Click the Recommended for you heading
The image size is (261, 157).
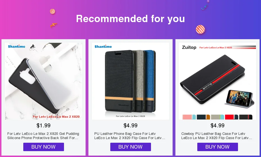point(130,18)
